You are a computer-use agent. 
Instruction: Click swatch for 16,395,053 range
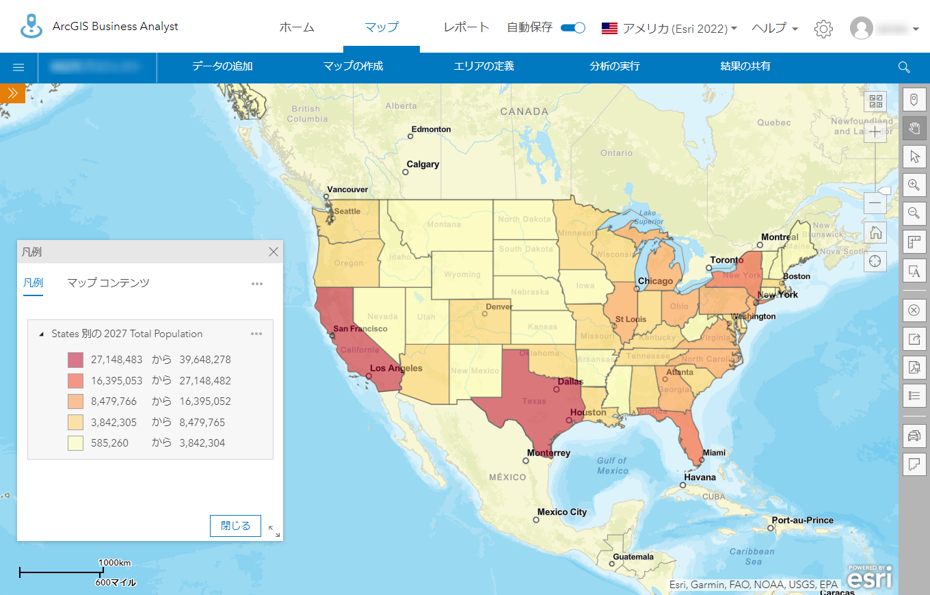tap(75, 381)
